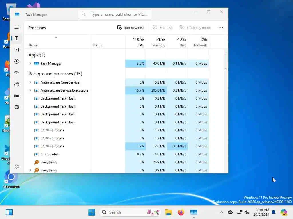Expand the second Everything process row
Screen dimensions: 293x219
[x=30, y=170]
